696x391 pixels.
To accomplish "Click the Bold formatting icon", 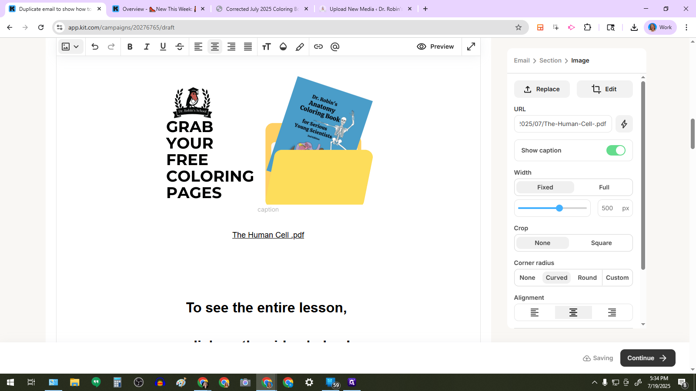I will pos(130,47).
